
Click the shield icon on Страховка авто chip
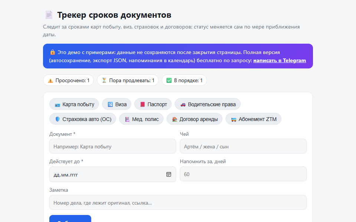[57, 119]
